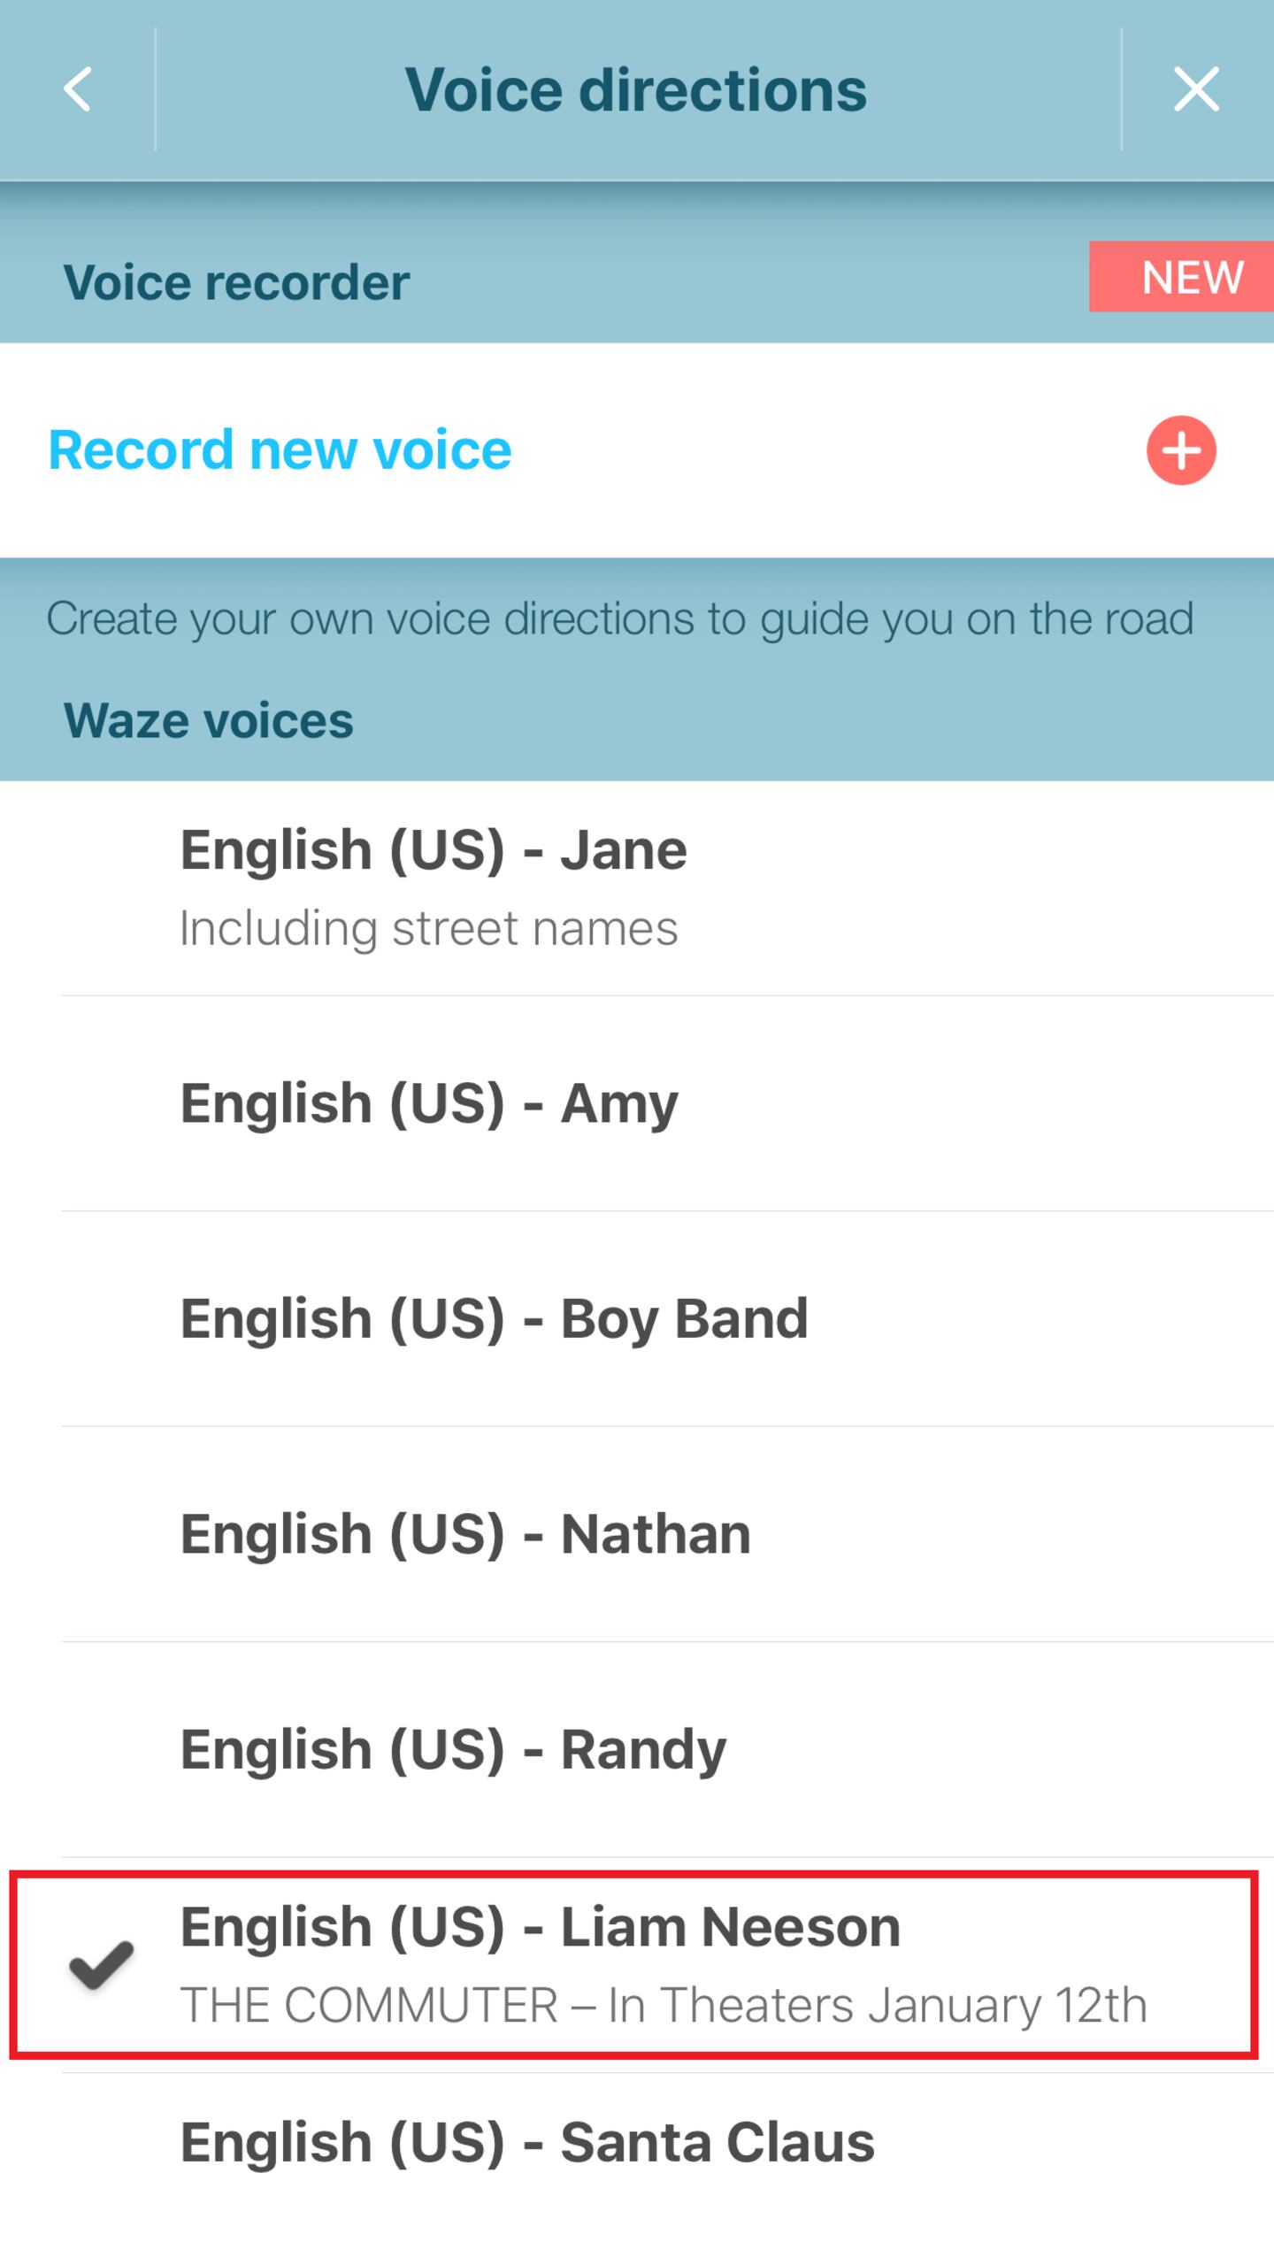Tap the Voice directions title
Image resolution: width=1274 pixels, height=2265 pixels.
coord(635,89)
